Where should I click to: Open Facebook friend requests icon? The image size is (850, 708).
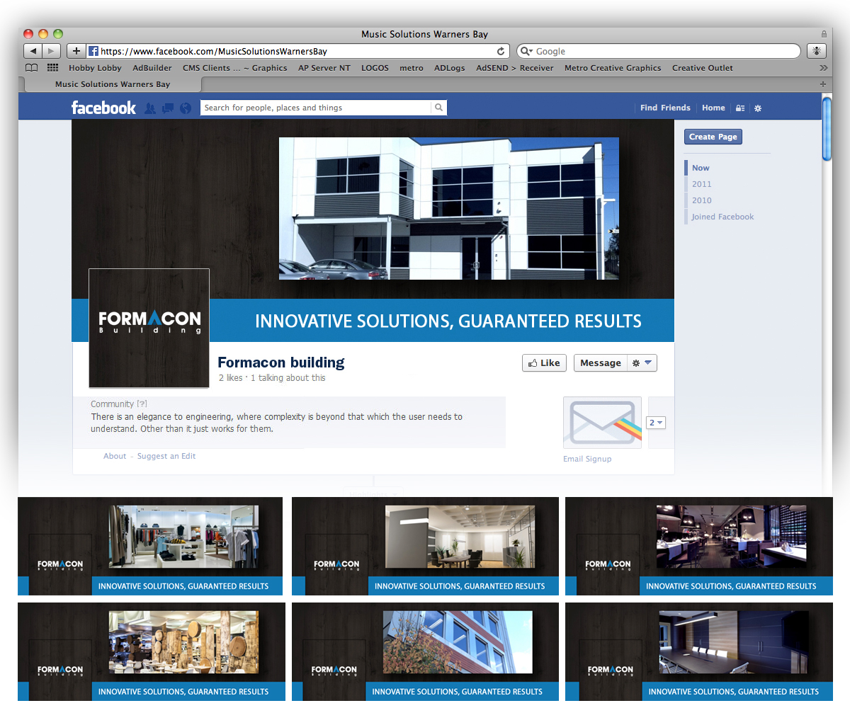tap(149, 108)
